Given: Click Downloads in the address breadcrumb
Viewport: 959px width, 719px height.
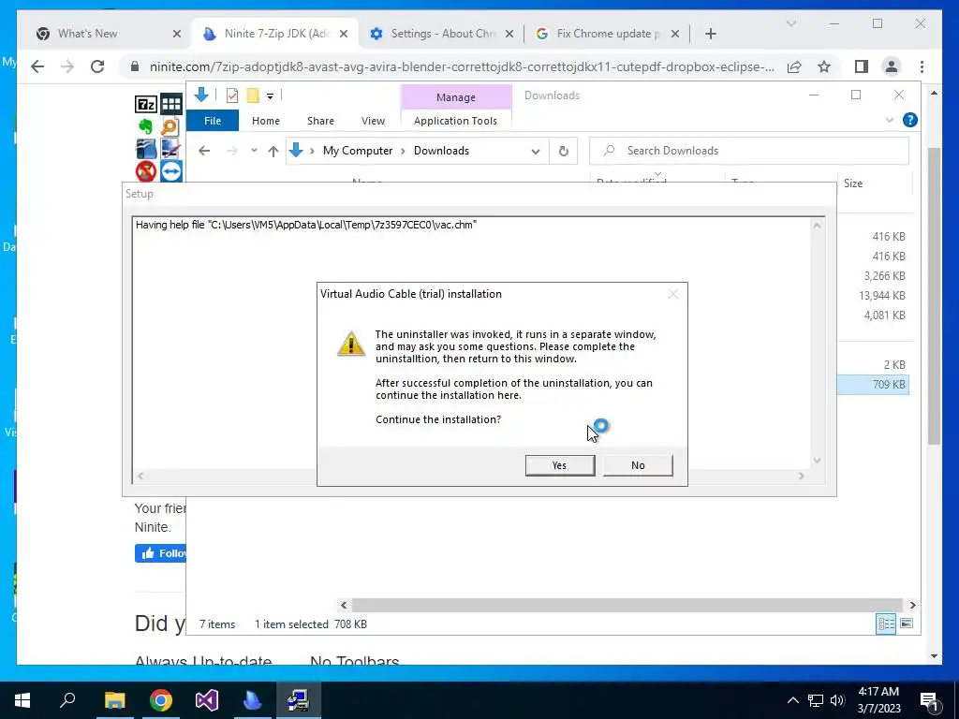Looking at the screenshot, I should click(x=442, y=151).
